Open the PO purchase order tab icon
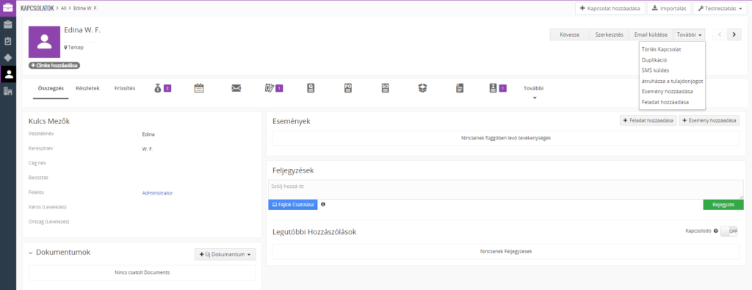 348,88
